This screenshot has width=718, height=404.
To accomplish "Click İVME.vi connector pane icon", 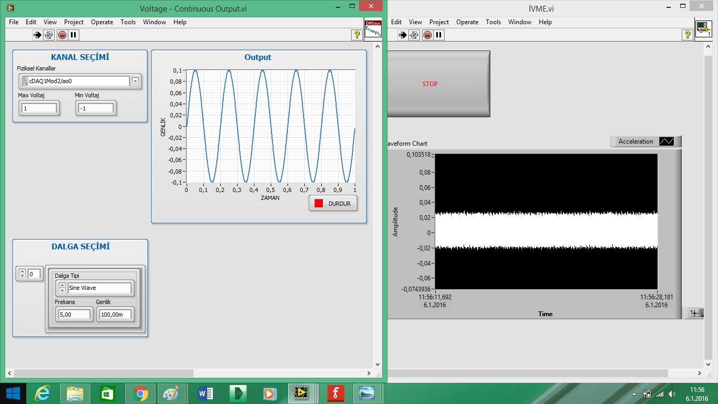I will pos(703,28).
